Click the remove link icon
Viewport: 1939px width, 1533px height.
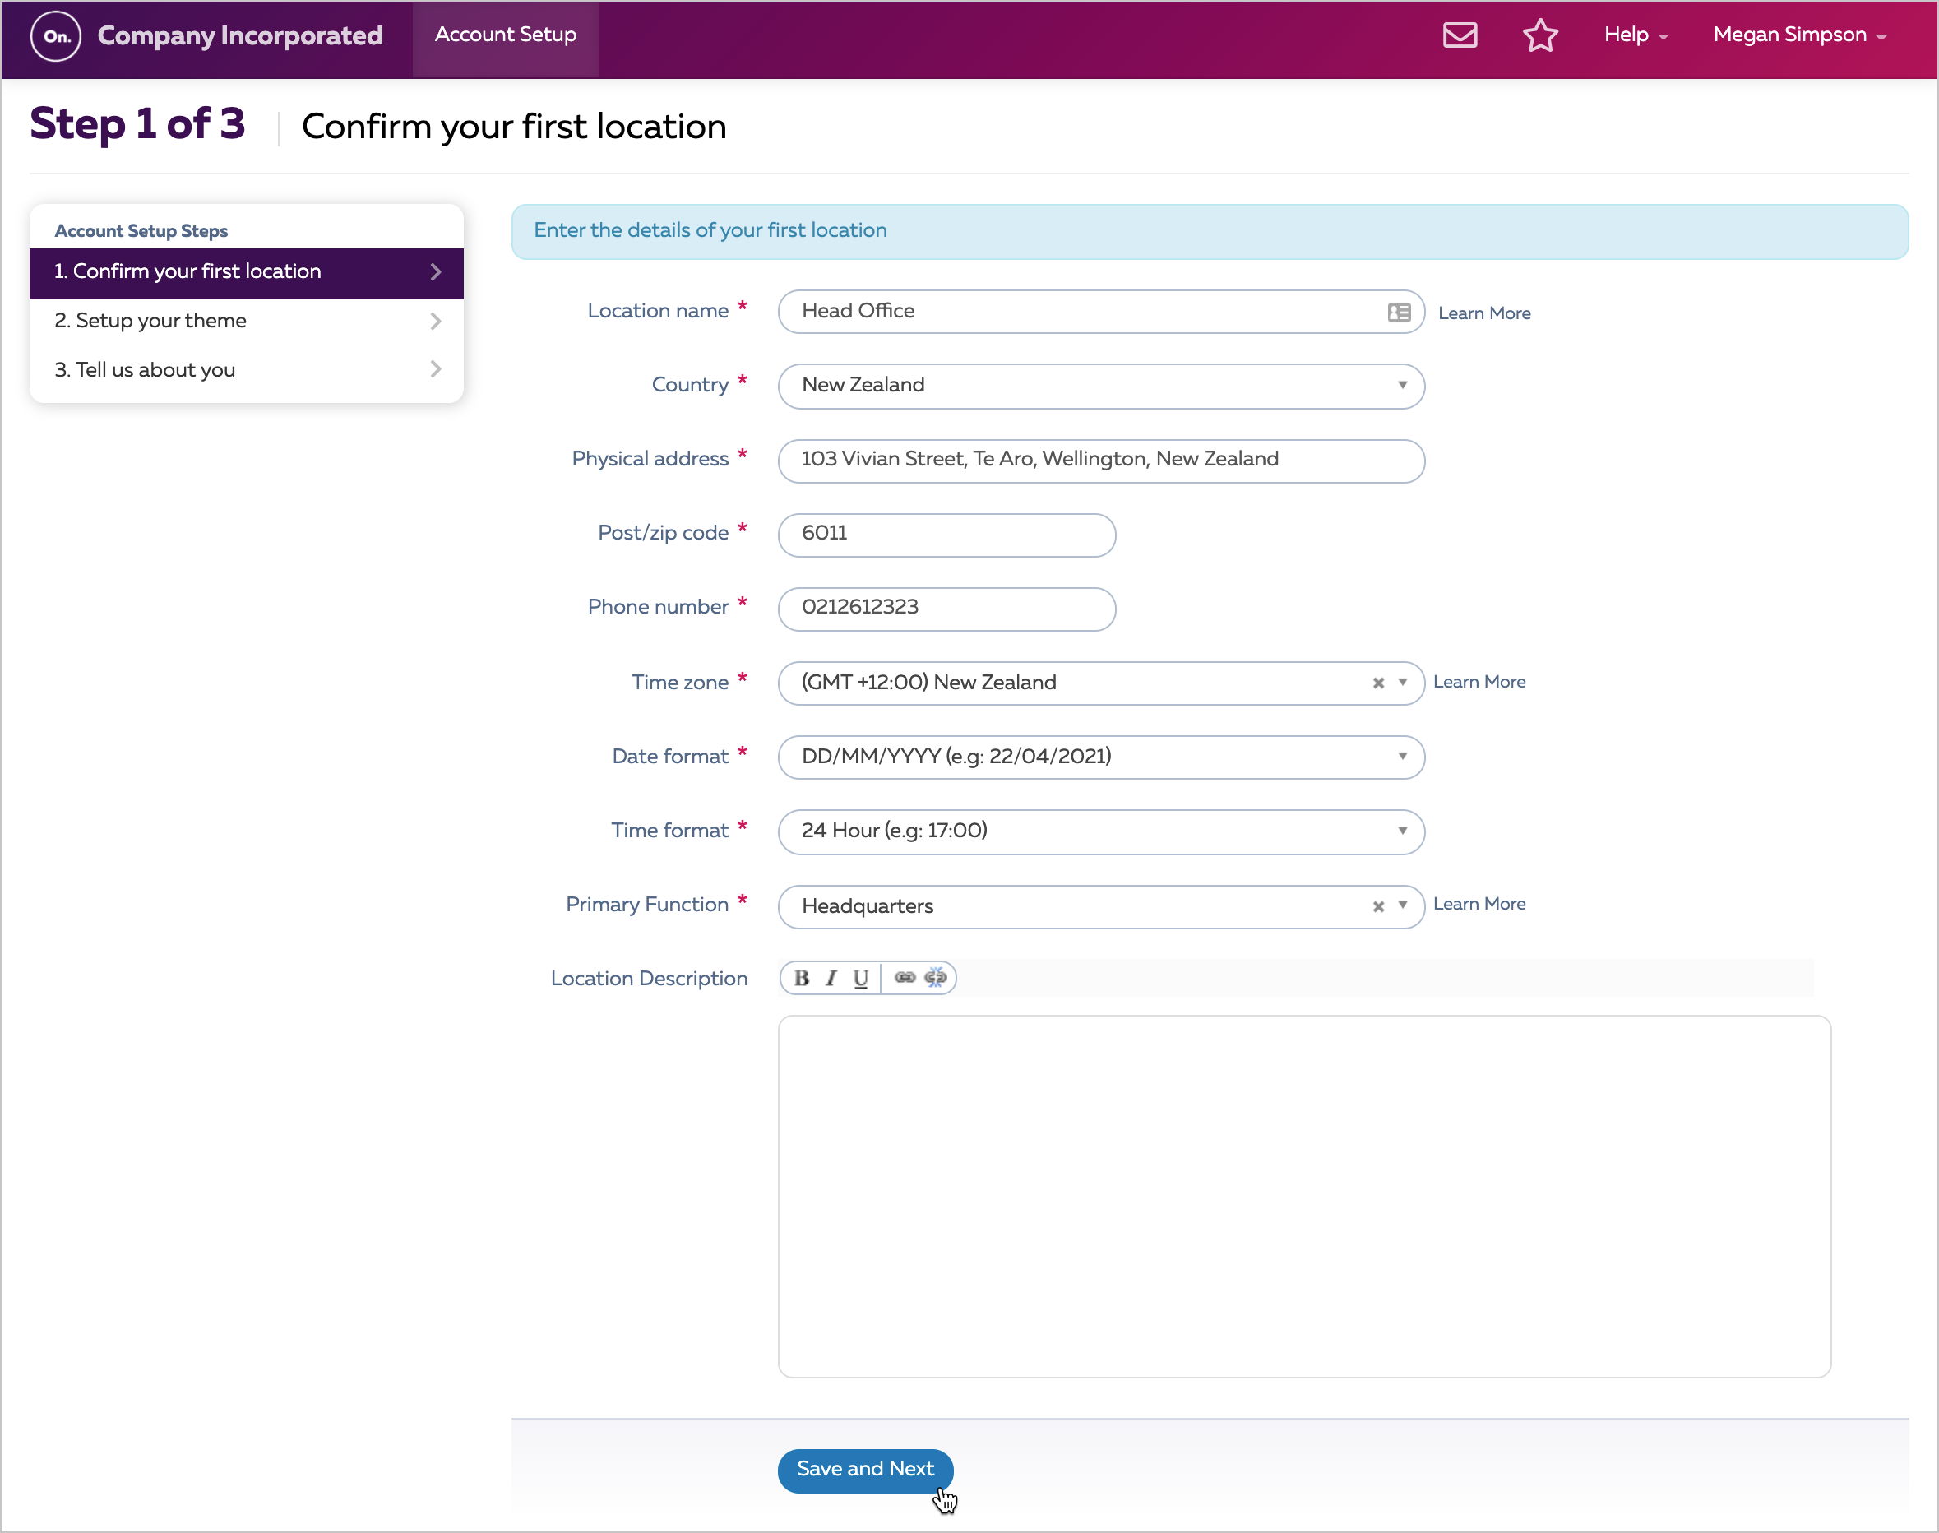point(935,977)
